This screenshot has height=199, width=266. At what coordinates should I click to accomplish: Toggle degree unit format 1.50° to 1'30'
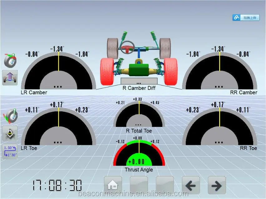click(x=10, y=151)
